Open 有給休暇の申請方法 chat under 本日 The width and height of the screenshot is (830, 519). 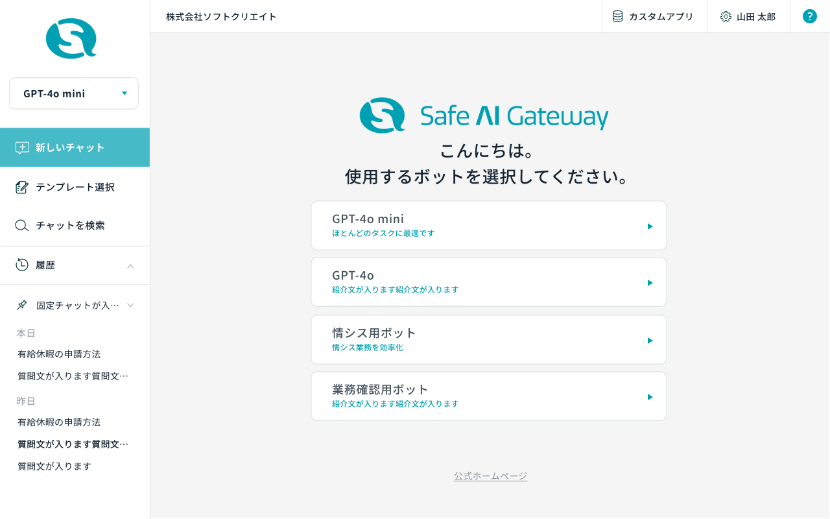(x=59, y=354)
